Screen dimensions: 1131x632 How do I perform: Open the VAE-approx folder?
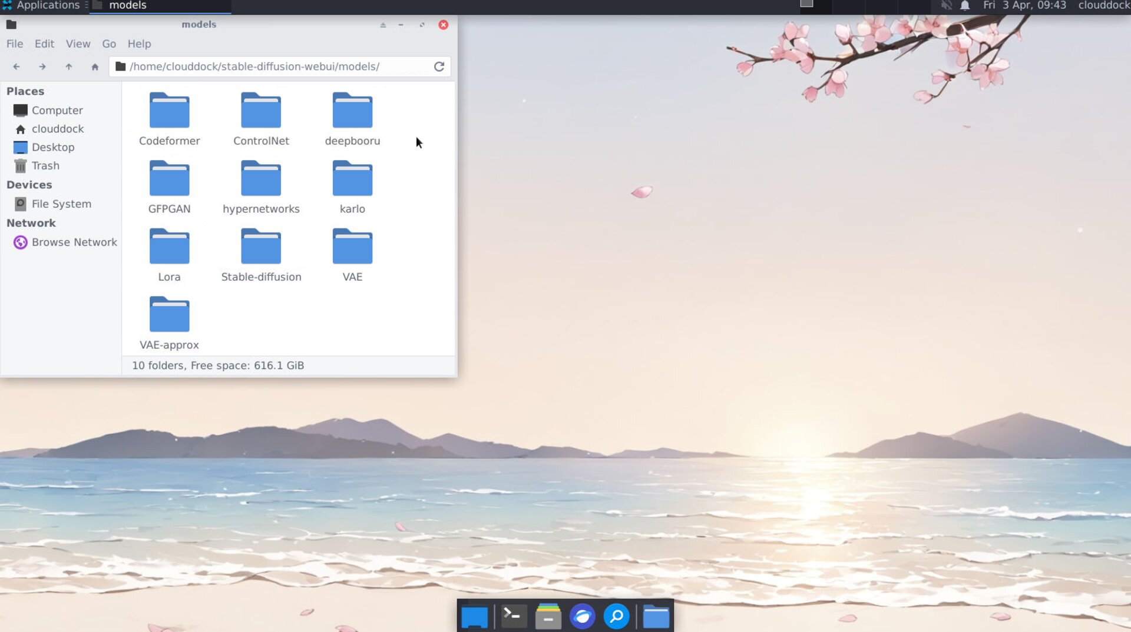click(x=169, y=315)
